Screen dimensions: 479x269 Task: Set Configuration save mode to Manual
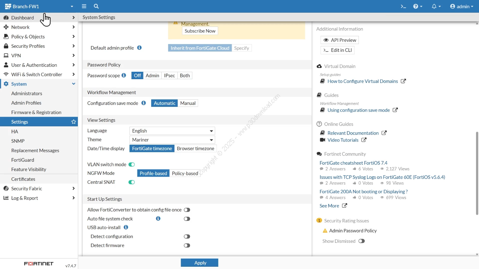pos(188,103)
